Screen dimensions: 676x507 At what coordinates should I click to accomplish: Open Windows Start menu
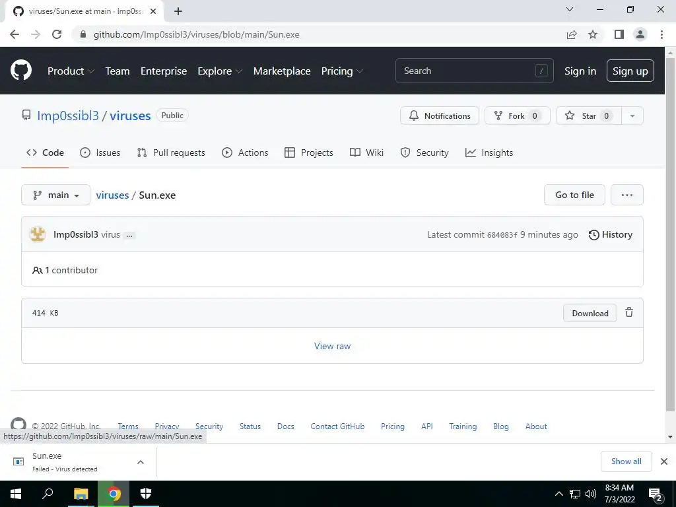[16, 494]
